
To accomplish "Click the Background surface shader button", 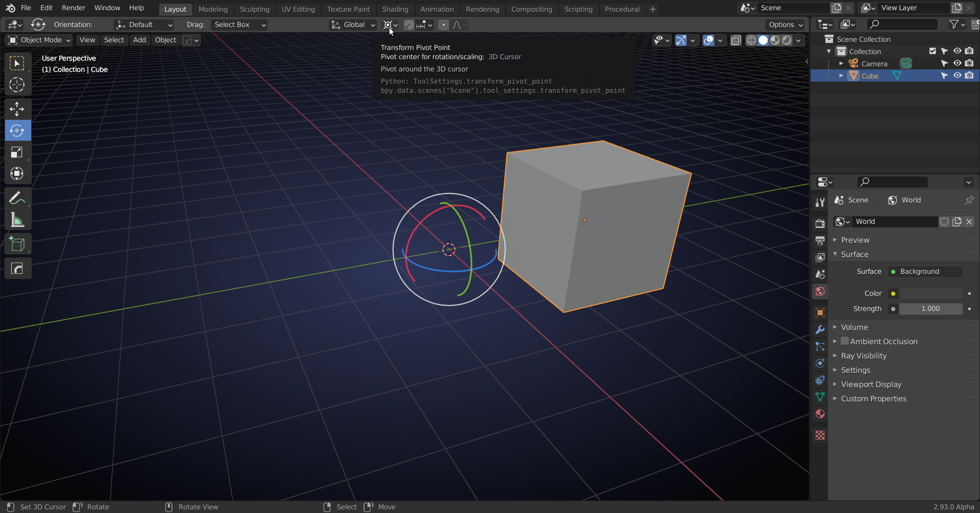I will point(925,271).
